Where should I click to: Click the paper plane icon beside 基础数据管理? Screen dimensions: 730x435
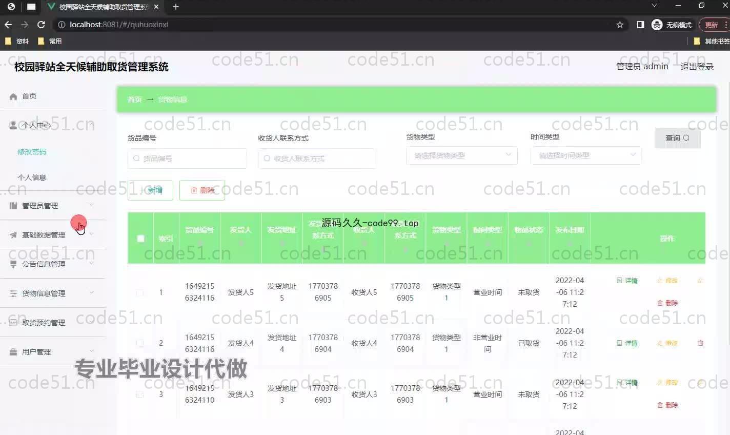click(x=13, y=235)
